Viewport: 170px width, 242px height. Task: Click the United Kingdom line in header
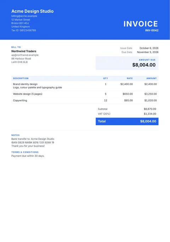point(21,27)
